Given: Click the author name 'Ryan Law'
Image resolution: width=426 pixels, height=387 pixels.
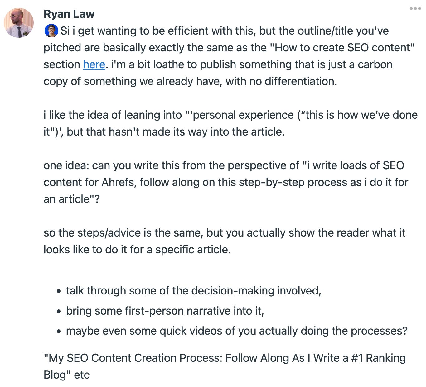Looking at the screenshot, I should click(x=69, y=14).
